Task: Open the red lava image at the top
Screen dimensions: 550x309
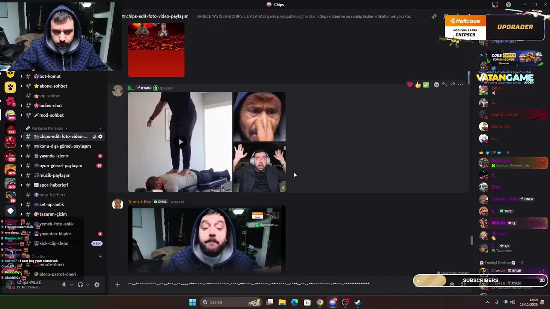Action: [156, 50]
